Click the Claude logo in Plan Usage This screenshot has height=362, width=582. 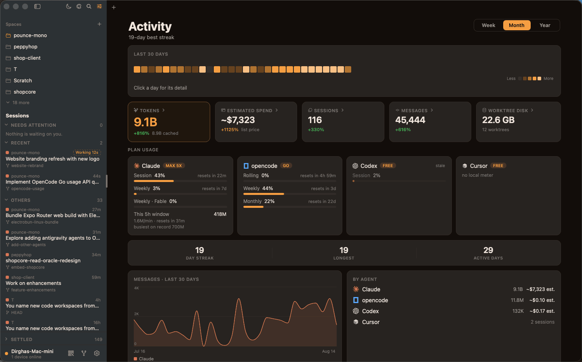pyautogui.click(x=137, y=166)
